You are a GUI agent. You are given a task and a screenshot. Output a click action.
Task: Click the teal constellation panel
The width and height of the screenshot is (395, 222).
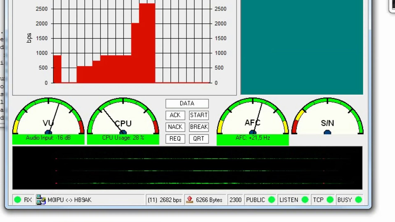pyautogui.click(x=302, y=47)
